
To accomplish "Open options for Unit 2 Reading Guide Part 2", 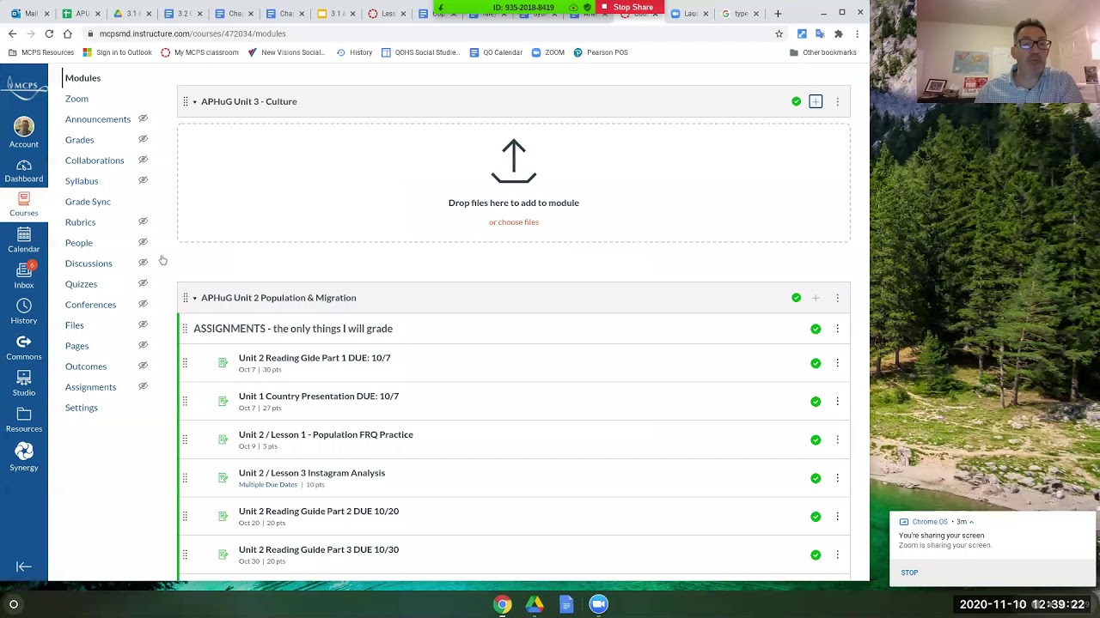I will pos(837,517).
